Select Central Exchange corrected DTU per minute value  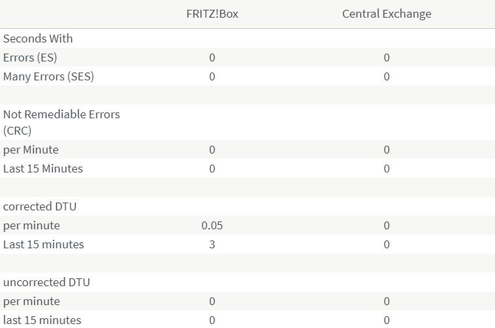point(386,225)
